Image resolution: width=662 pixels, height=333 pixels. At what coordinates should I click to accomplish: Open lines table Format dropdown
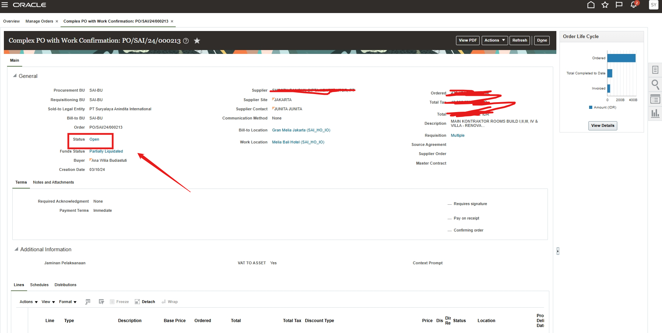coord(68,302)
